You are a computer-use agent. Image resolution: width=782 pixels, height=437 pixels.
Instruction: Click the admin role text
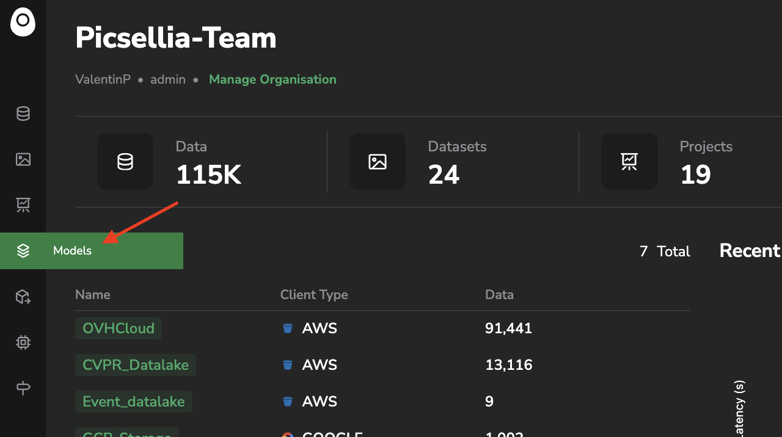point(168,79)
